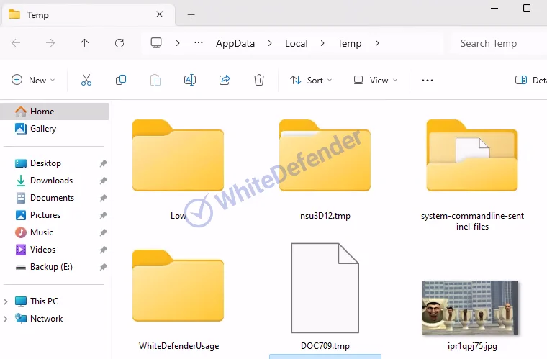Click the Delete trash can icon

click(259, 81)
